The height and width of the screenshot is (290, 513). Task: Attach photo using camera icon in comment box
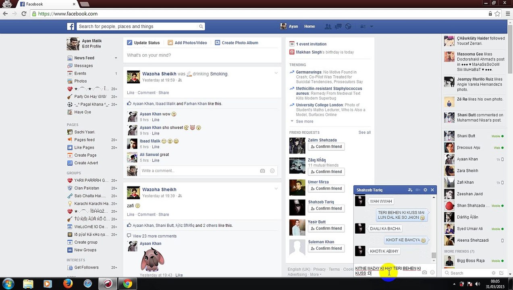coord(262,171)
